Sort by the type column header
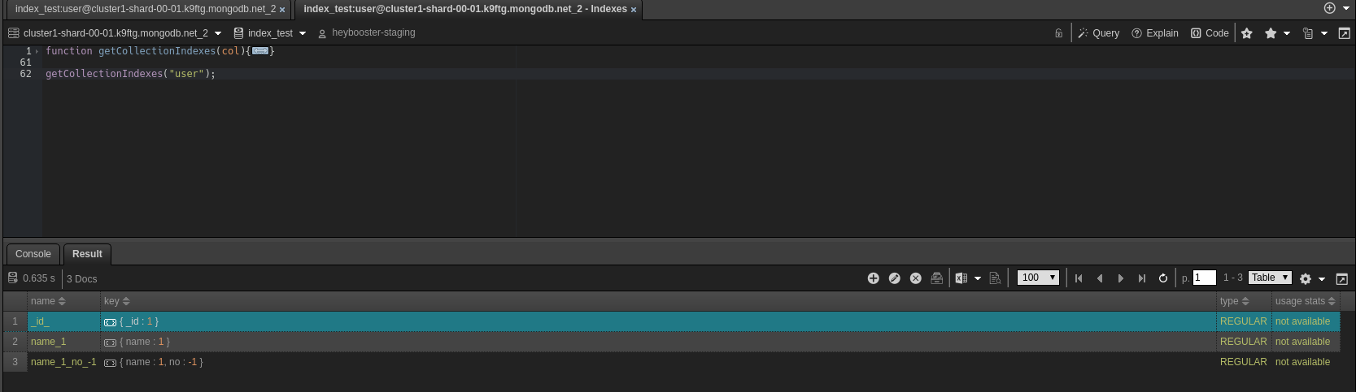This screenshot has width=1356, height=392. tap(1244, 301)
